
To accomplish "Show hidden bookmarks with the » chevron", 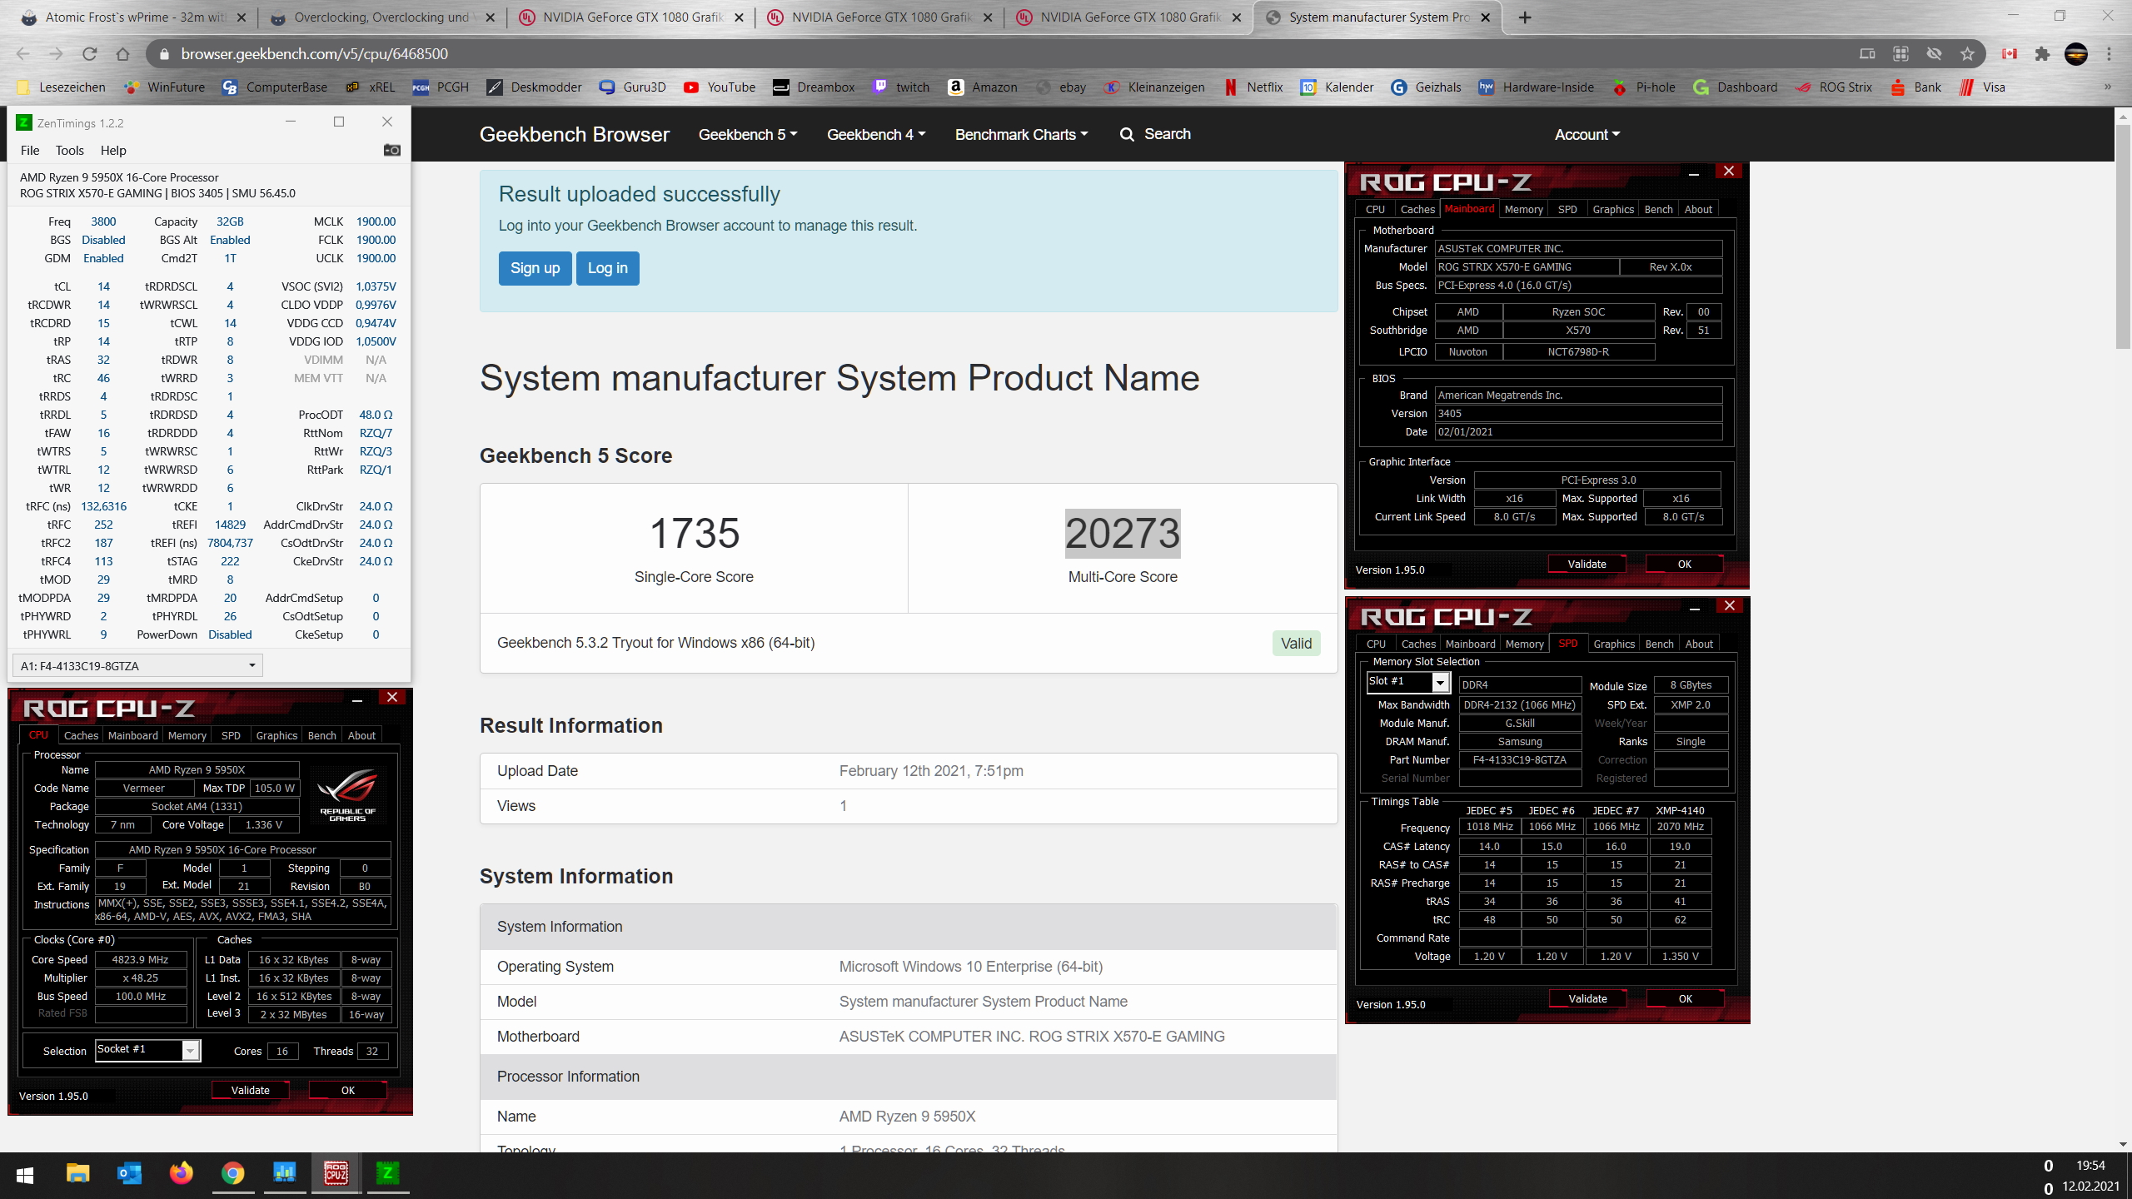I will click(x=2108, y=87).
